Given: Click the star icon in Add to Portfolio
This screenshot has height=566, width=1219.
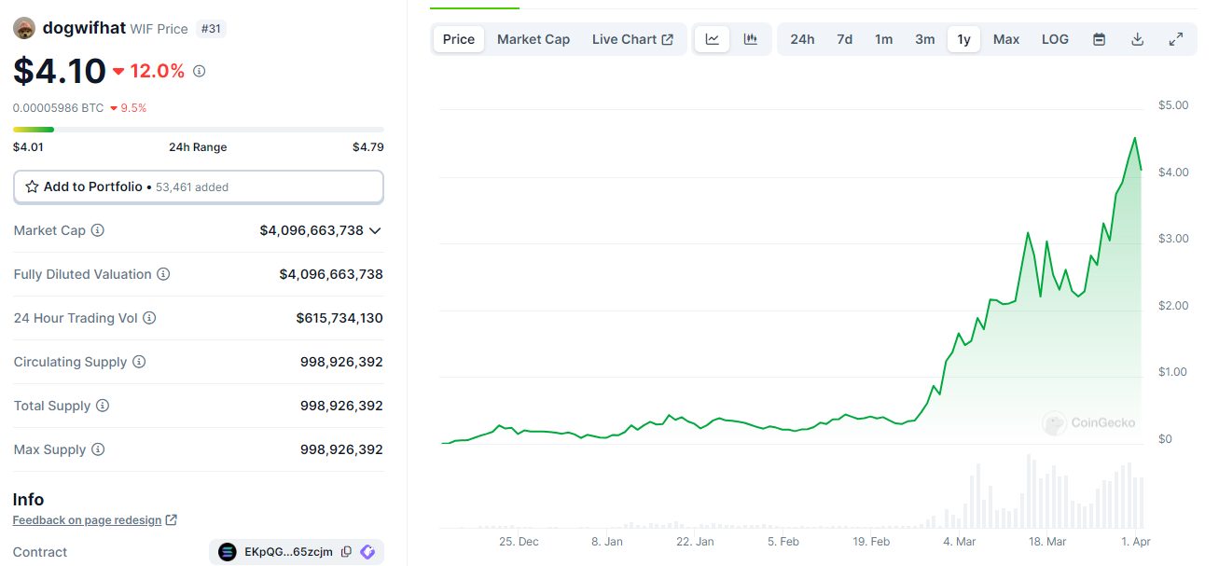Looking at the screenshot, I should point(33,186).
